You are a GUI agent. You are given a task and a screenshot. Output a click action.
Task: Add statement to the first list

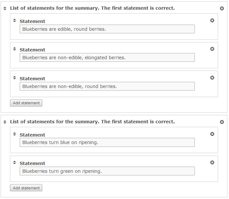26,103
